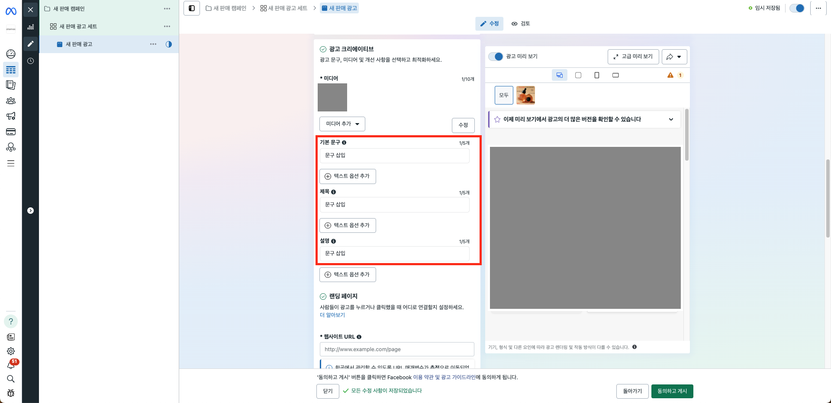Toggle the 광고 미리 보기 switch
831x403 pixels.
496,57
